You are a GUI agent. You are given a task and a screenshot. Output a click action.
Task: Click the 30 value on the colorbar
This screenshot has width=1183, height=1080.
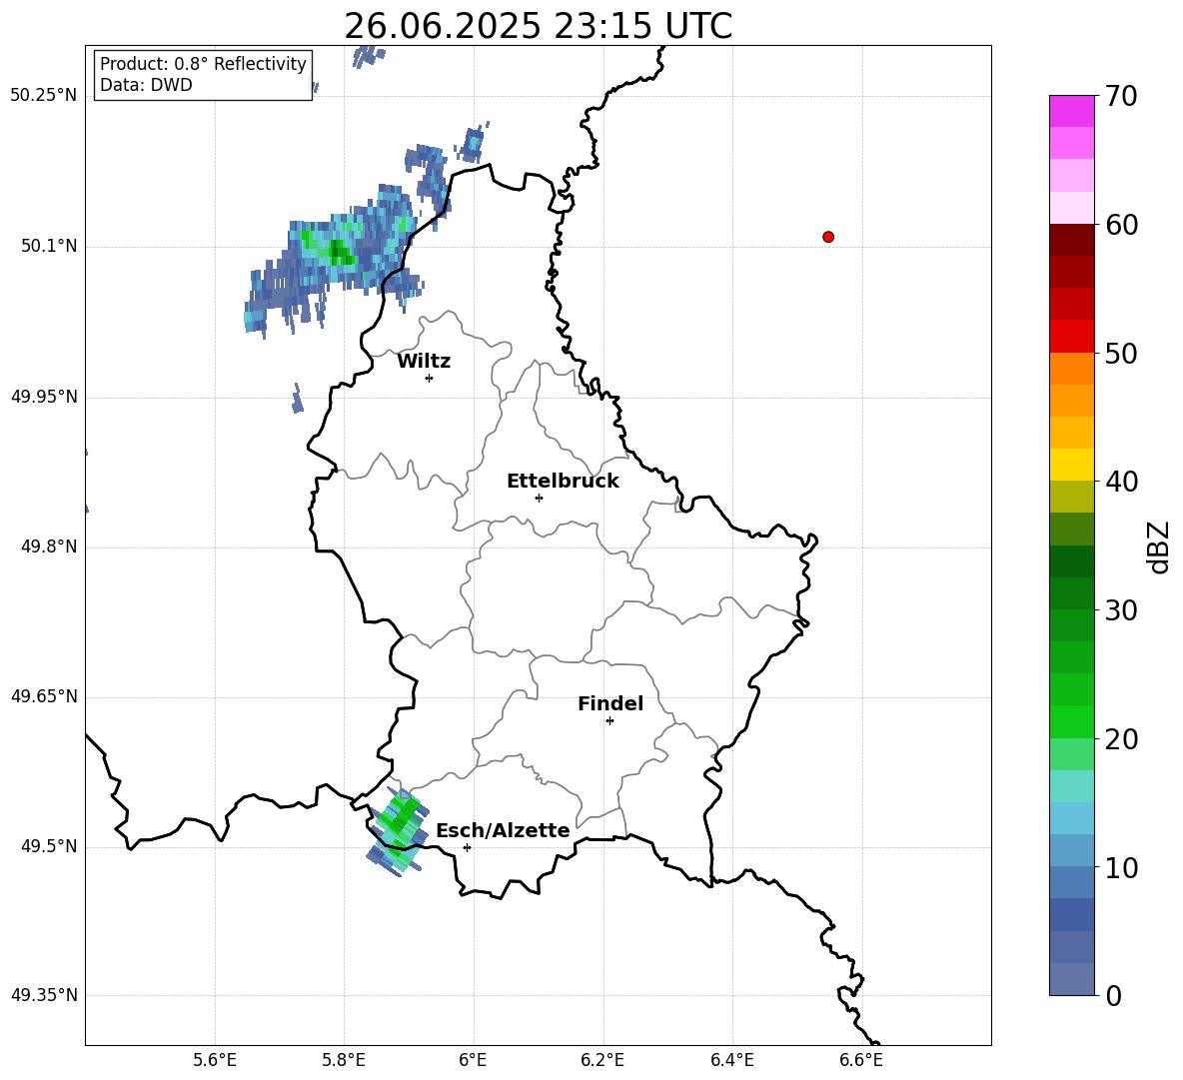[x=1121, y=610]
